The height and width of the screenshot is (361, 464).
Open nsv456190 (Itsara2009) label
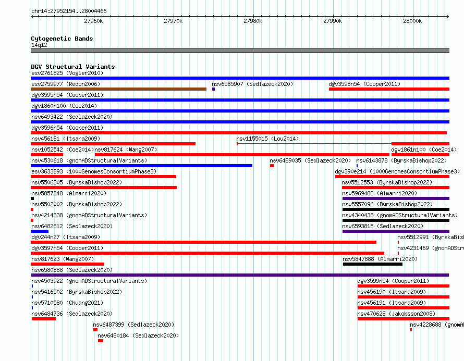click(x=392, y=292)
